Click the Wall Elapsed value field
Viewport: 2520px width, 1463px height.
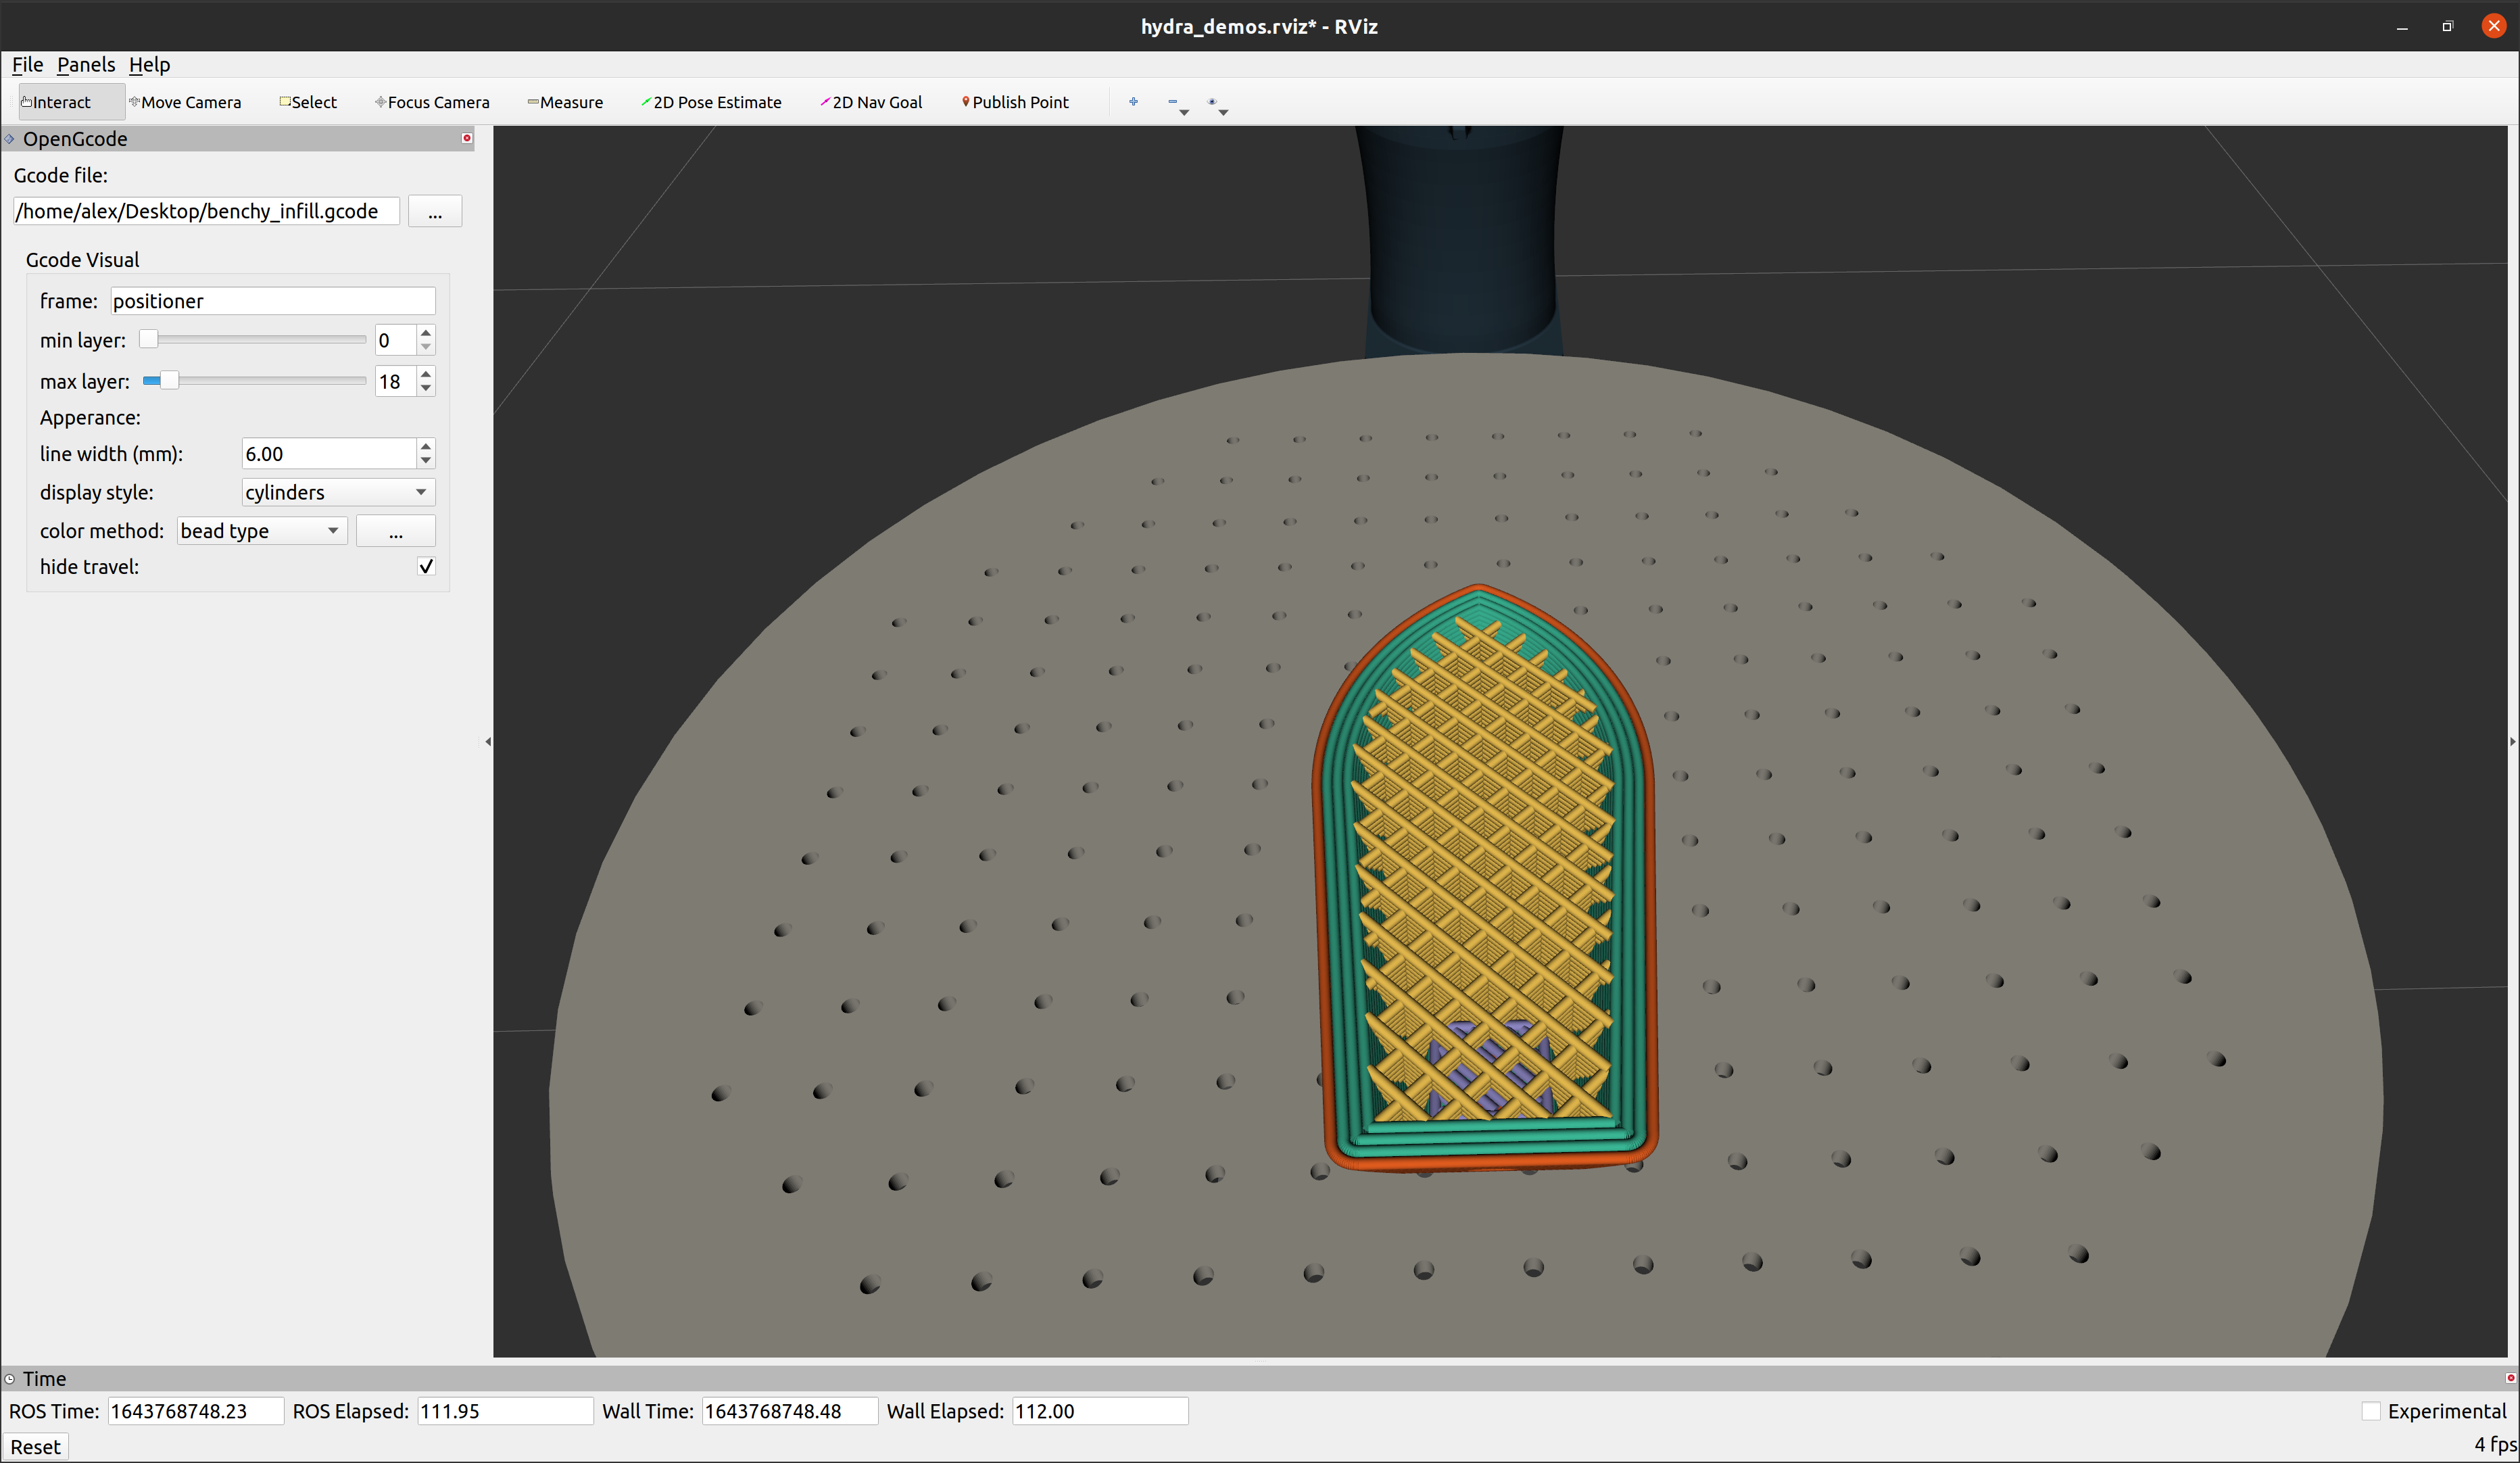[1100, 1411]
